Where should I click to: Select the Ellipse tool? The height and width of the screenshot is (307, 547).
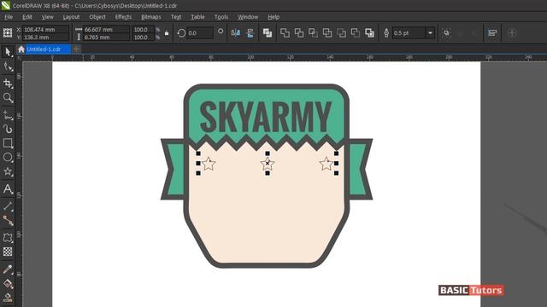click(x=8, y=157)
